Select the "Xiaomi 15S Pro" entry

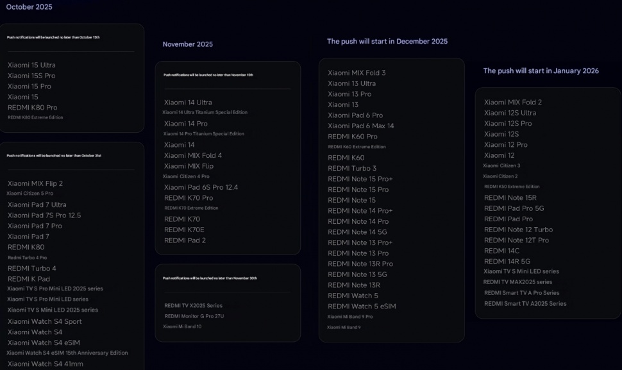[31, 76]
